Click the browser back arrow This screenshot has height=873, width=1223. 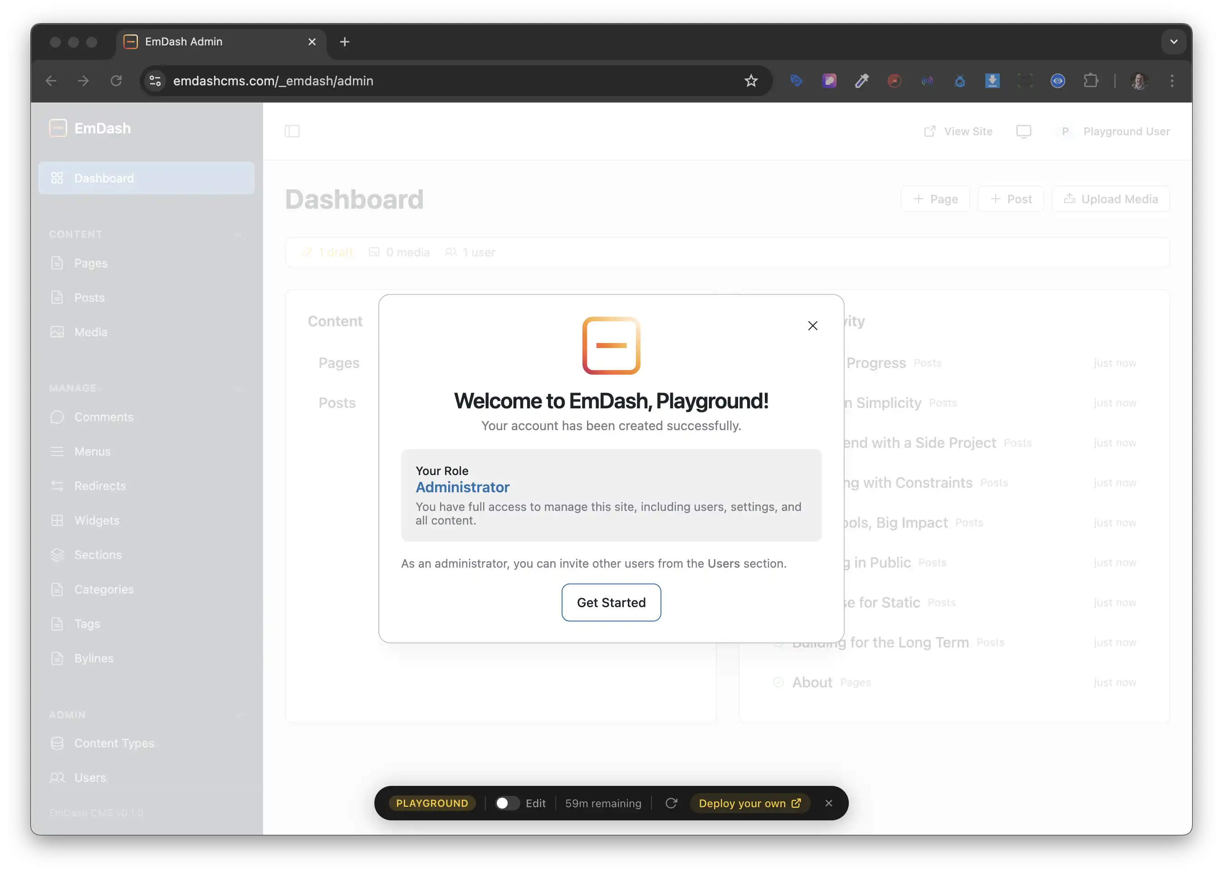[51, 81]
